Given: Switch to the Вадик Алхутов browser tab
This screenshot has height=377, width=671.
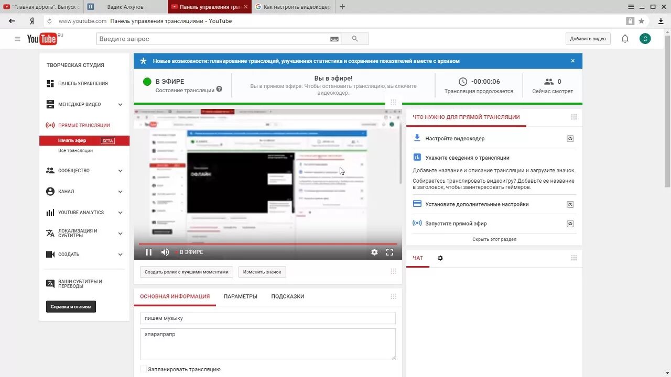Looking at the screenshot, I should [x=125, y=7].
